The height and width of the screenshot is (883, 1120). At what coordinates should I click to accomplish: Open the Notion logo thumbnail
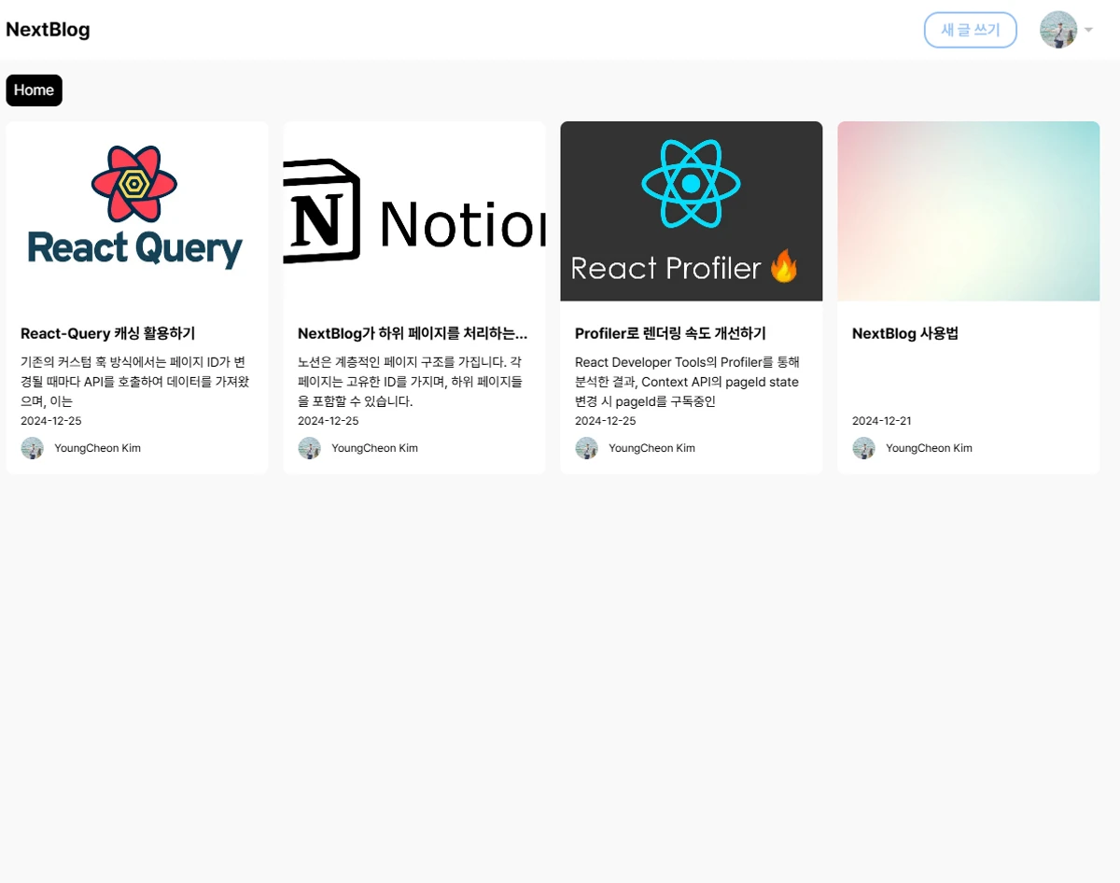[414, 211]
